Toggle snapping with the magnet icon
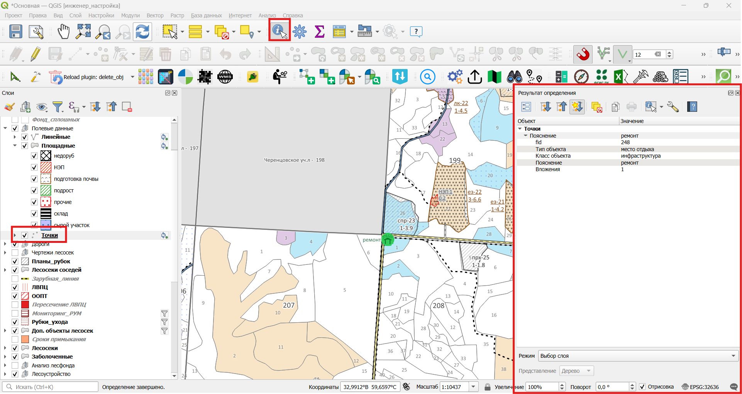 click(583, 54)
